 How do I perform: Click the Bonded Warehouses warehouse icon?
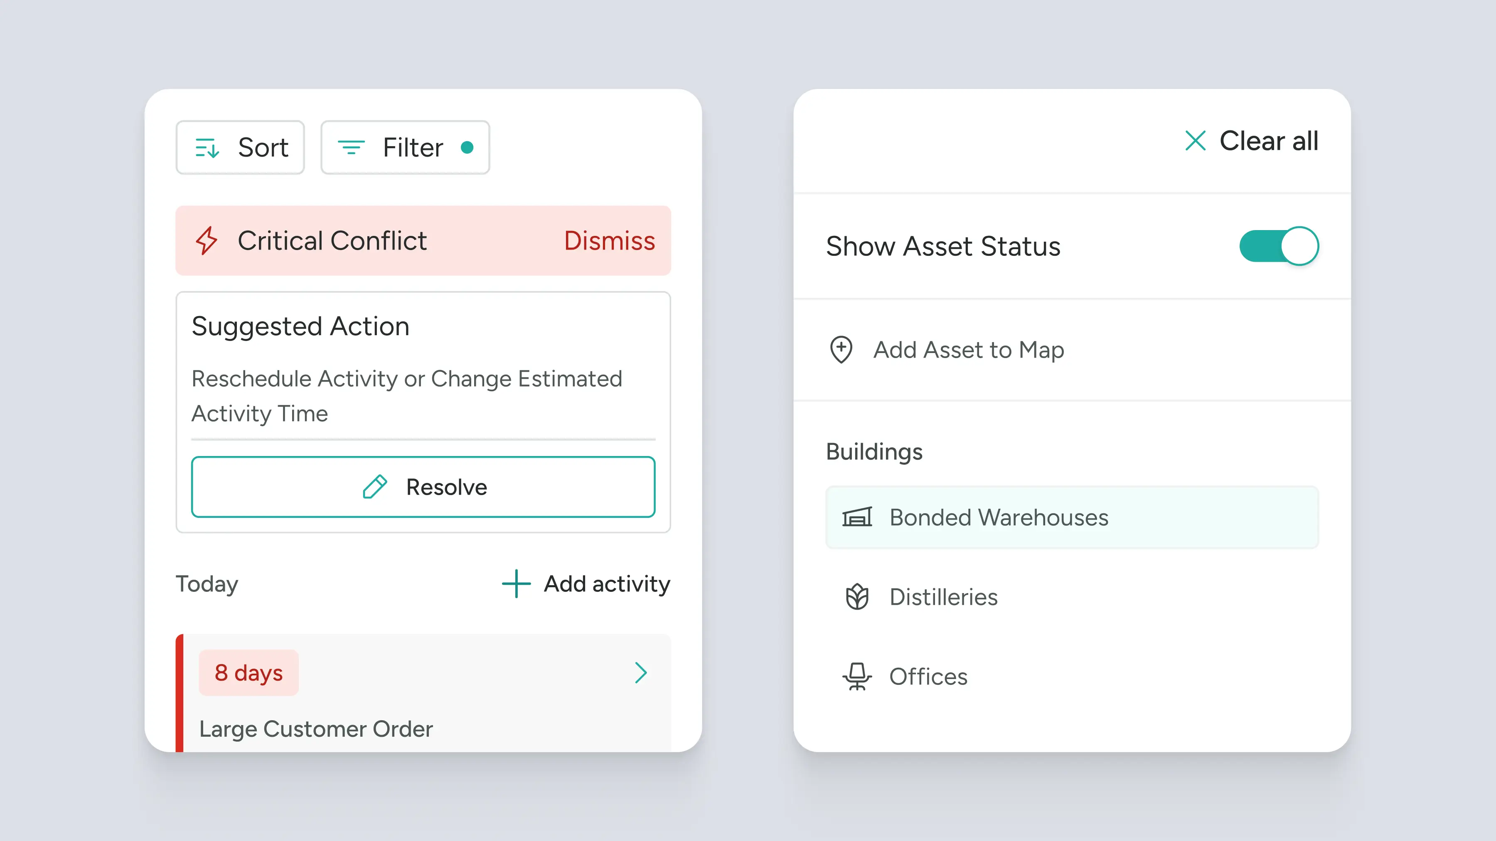[x=857, y=517]
